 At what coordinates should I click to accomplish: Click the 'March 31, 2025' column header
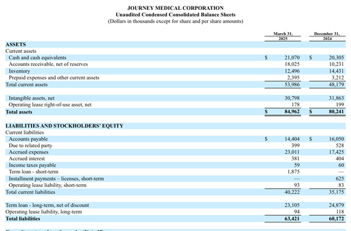(283, 36)
